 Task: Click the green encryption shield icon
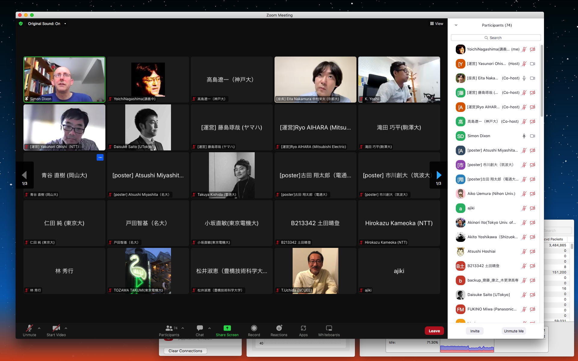coord(21,23)
